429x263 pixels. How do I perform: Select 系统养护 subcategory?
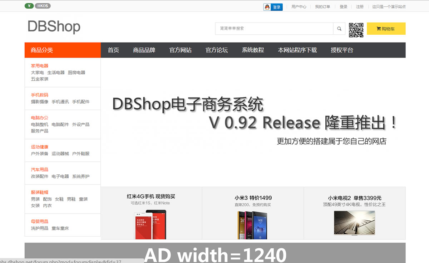click(81, 177)
